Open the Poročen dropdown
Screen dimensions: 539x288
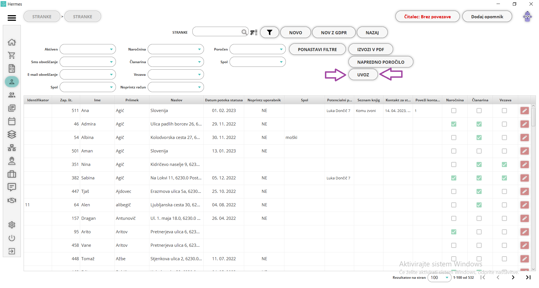coord(258,49)
